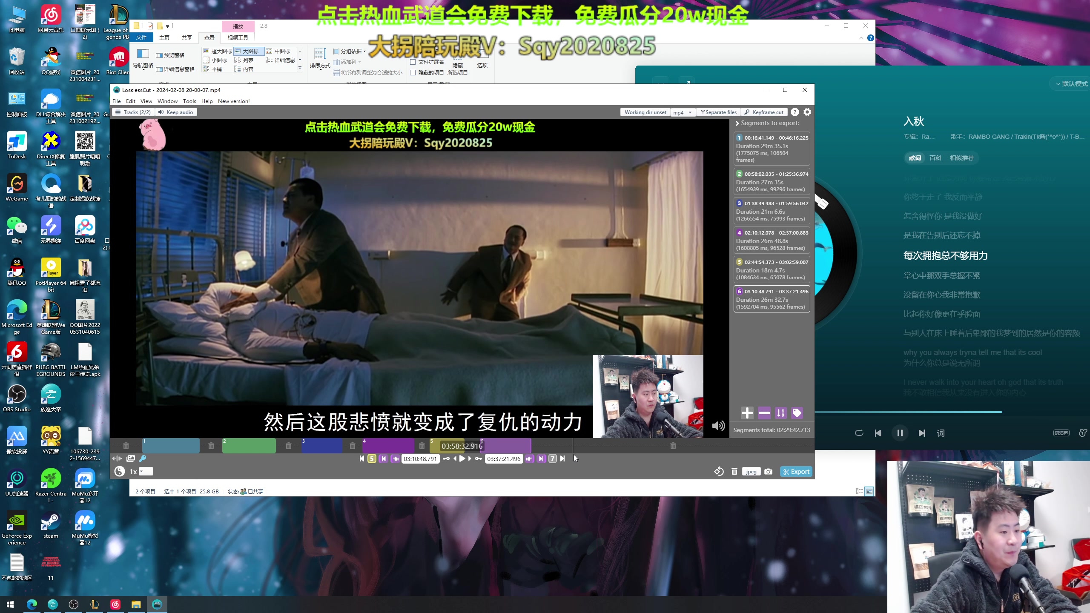1090x613 pixels.
Task: Click the rotation preview icon
Action: tap(719, 472)
